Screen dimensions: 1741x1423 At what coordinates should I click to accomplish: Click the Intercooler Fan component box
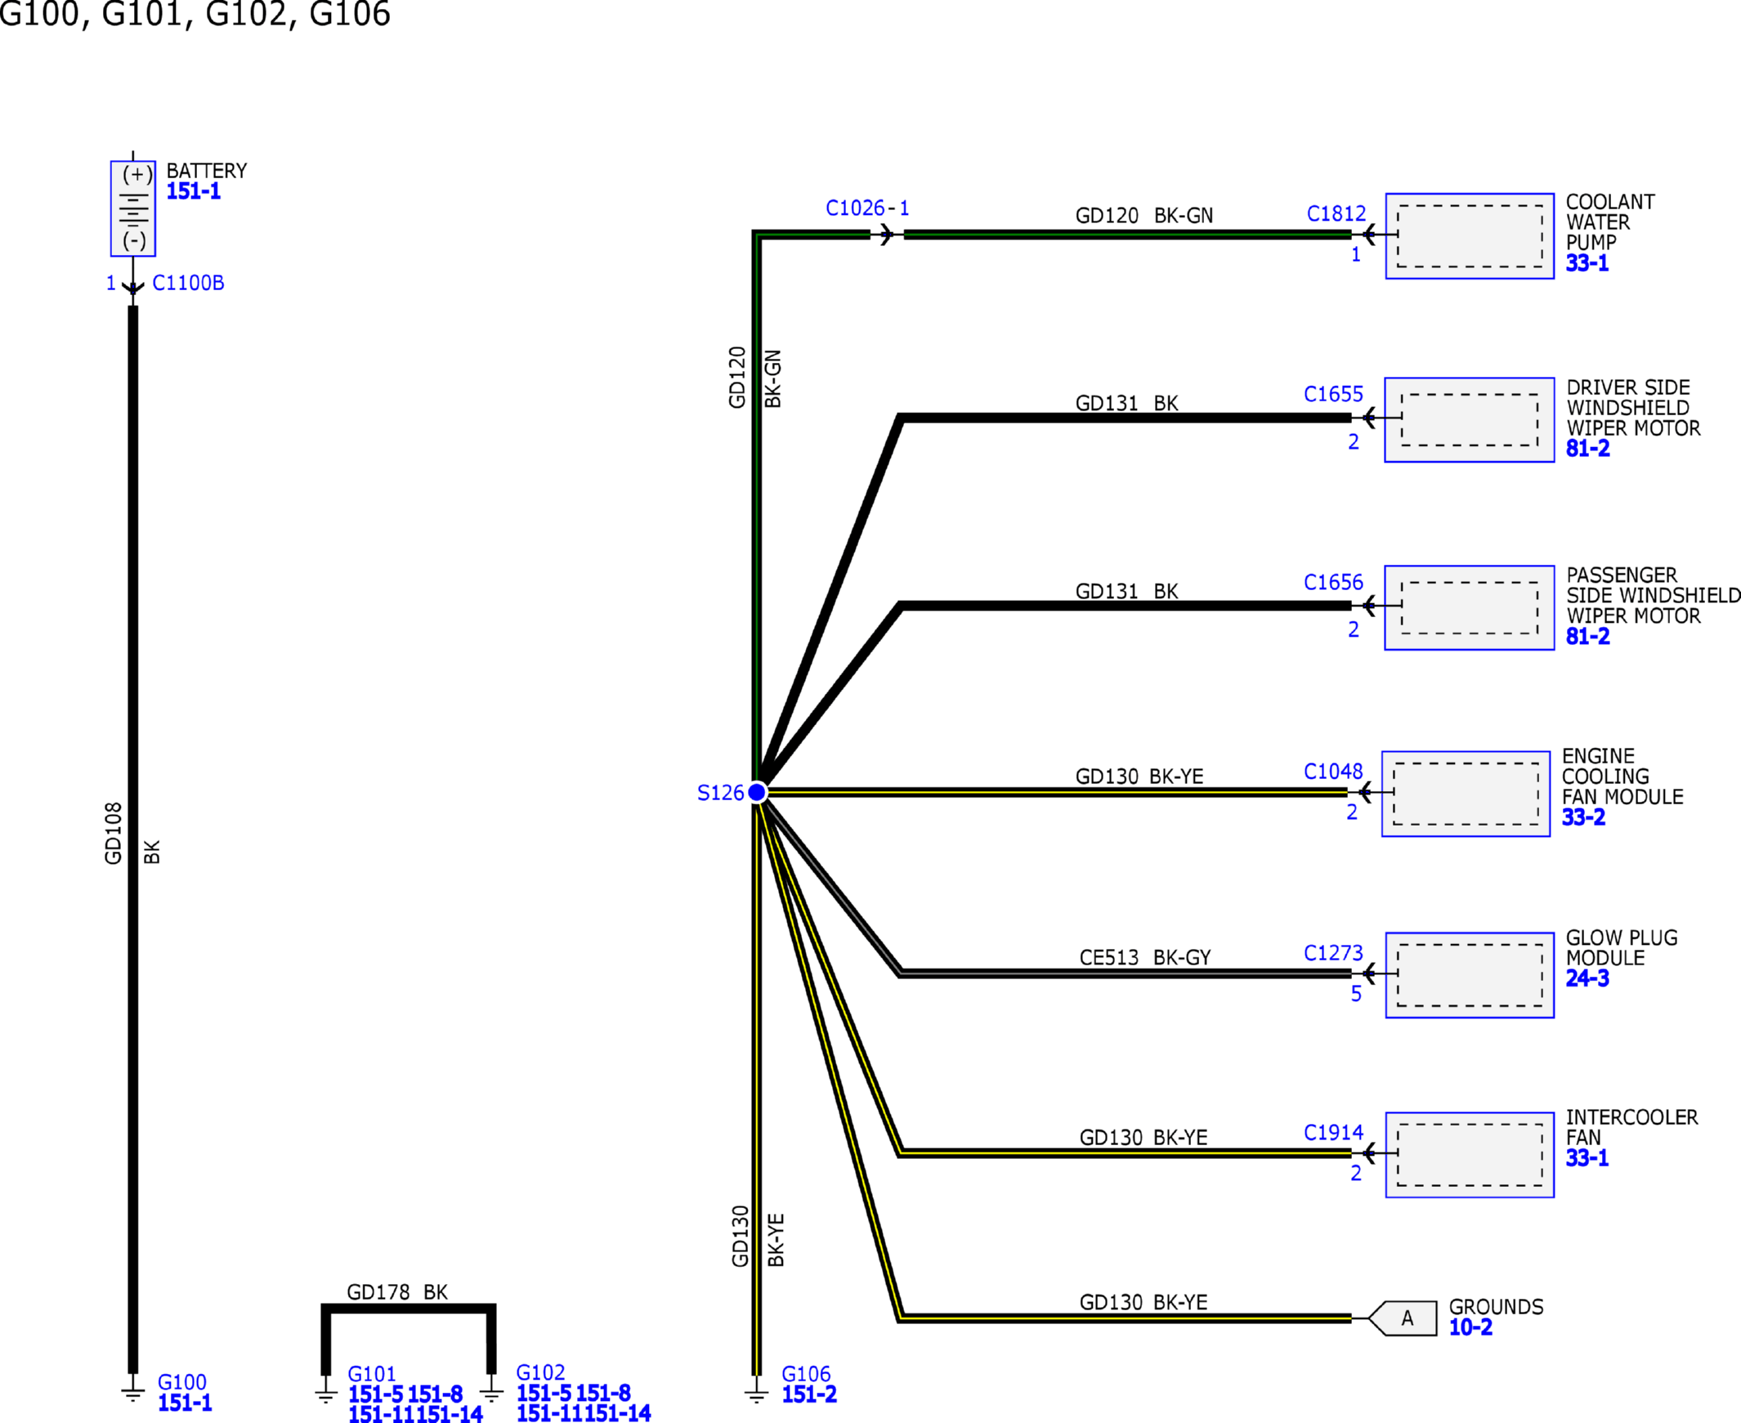point(1469,1154)
